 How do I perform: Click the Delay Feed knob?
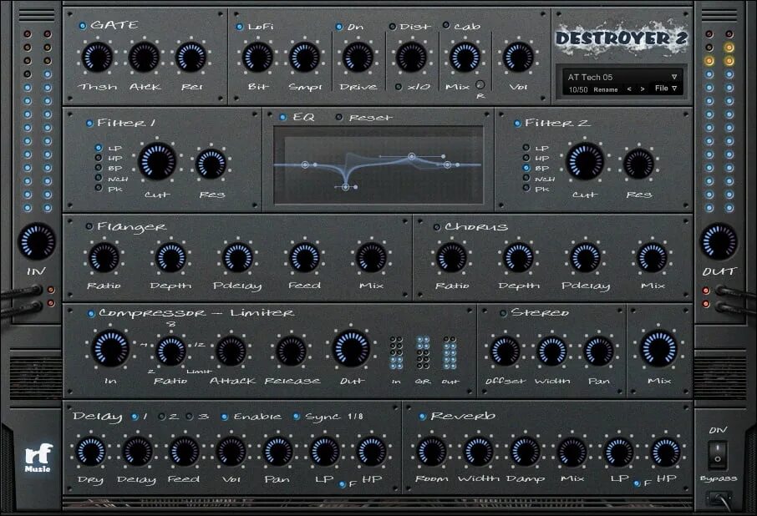pyautogui.click(x=184, y=452)
